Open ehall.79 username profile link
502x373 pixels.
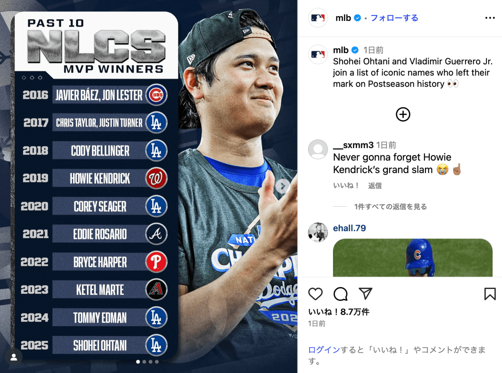(x=349, y=228)
